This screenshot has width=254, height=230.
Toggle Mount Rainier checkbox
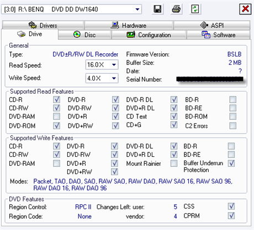[174, 163]
